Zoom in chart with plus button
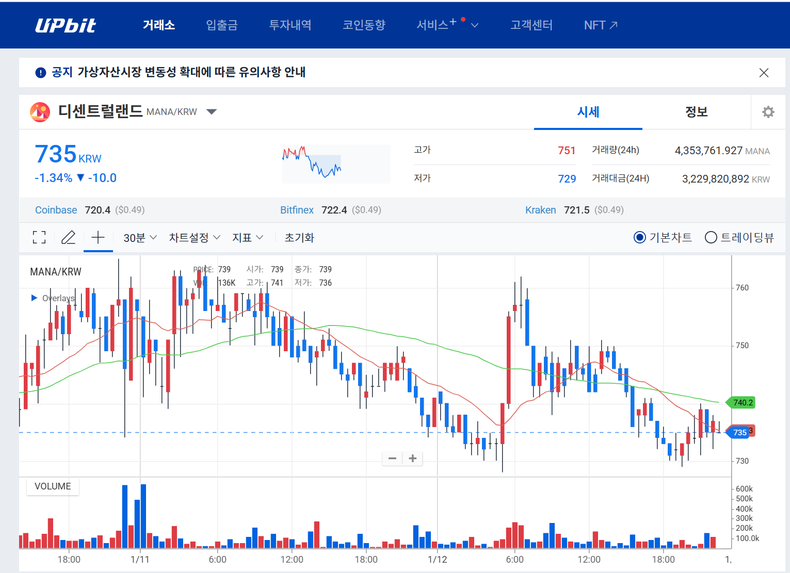Viewport: 790px width, 573px height. pyautogui.click(x=413, y=459)
